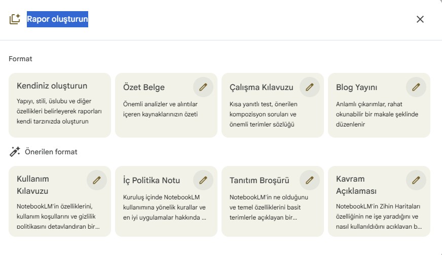This screenshot has height=255, width=442.
Task: Click the edit pencil on Kavram Açıklaması
Action: (x=416, y=180)
